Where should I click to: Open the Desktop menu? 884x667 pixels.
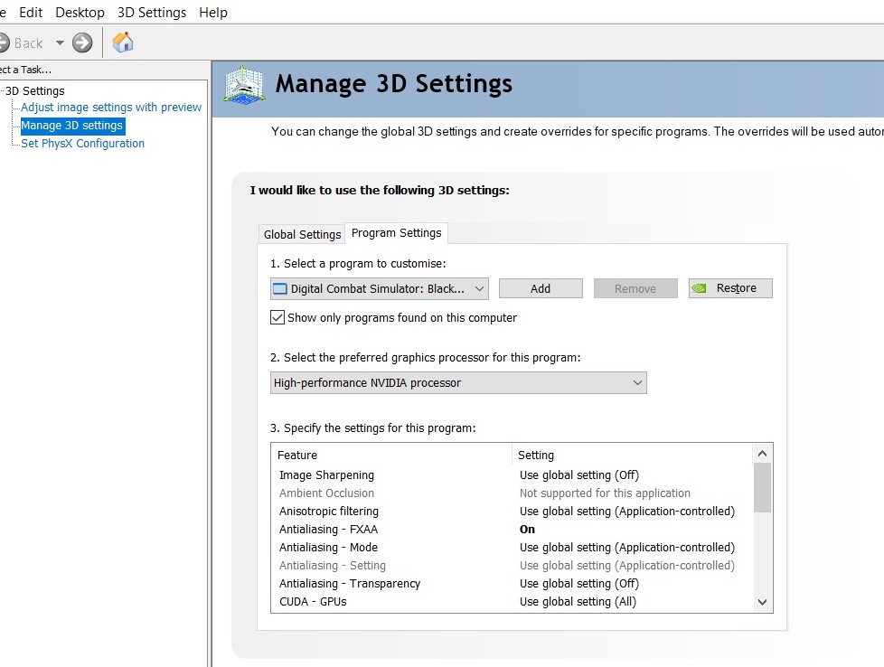[x=80, y=13]
